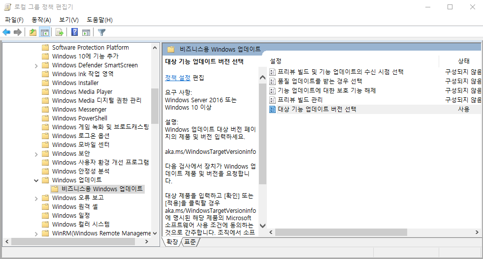Click the settings list scroll left arrow

[x=271, y=232]
